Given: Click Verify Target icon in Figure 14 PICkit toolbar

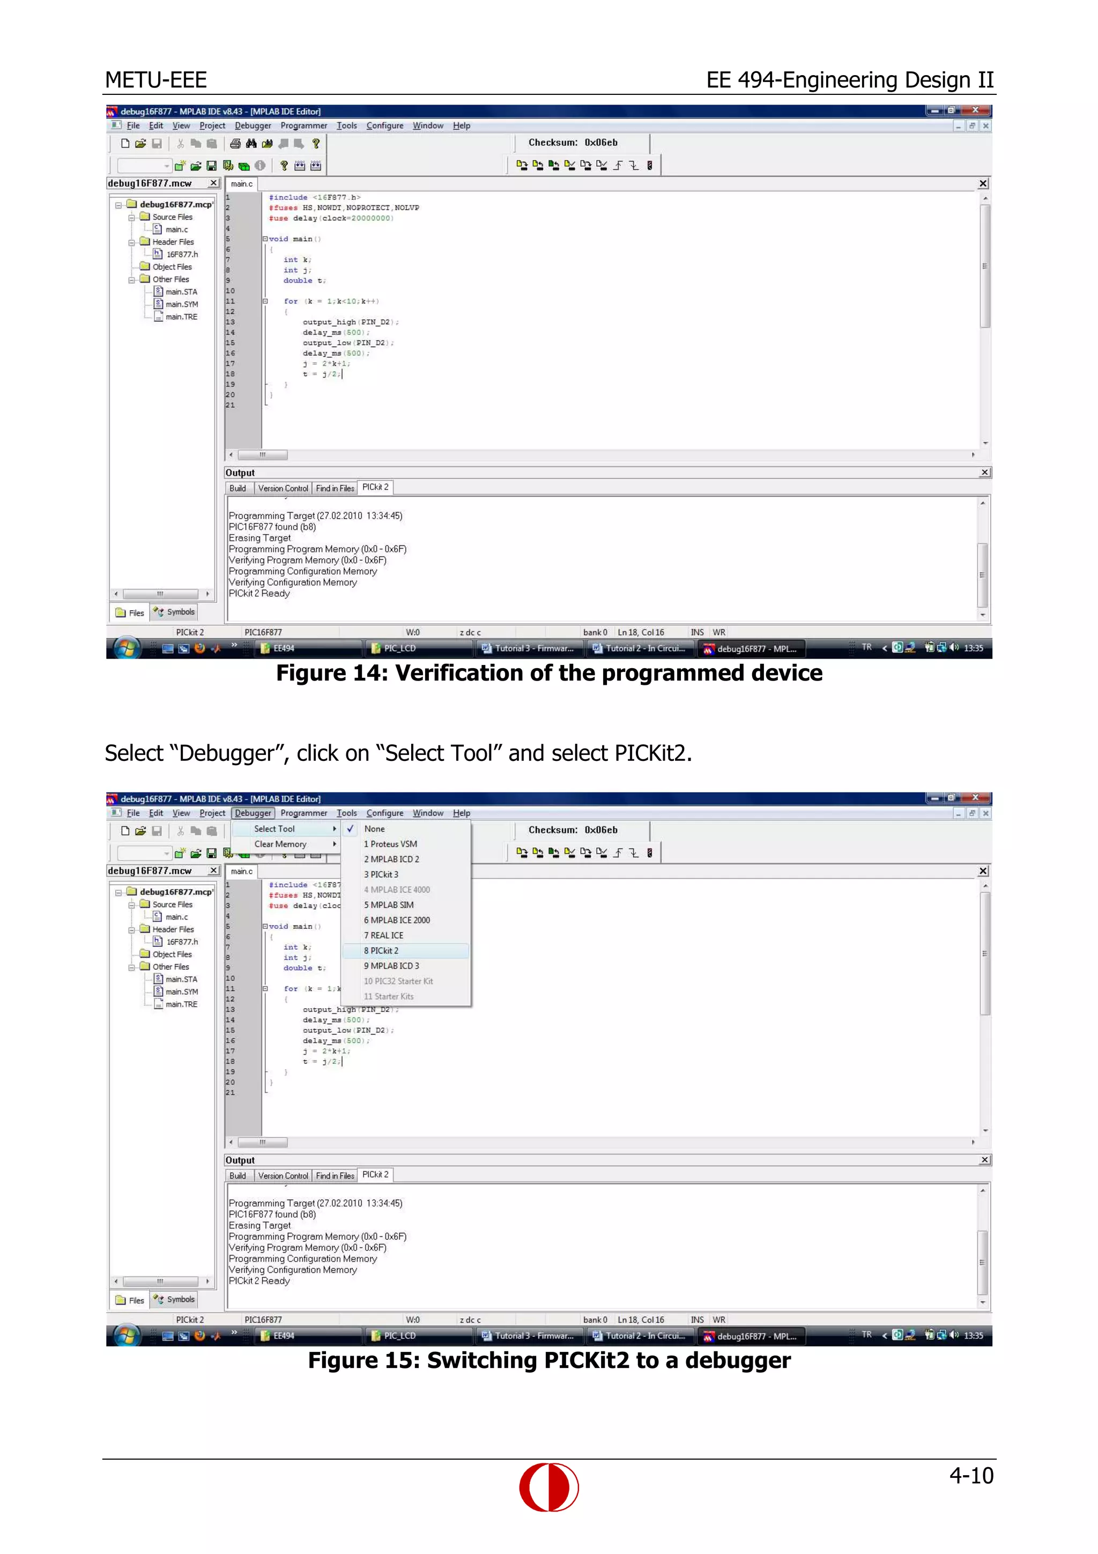Looking at the screenshot, I should (x=569, y=165).
